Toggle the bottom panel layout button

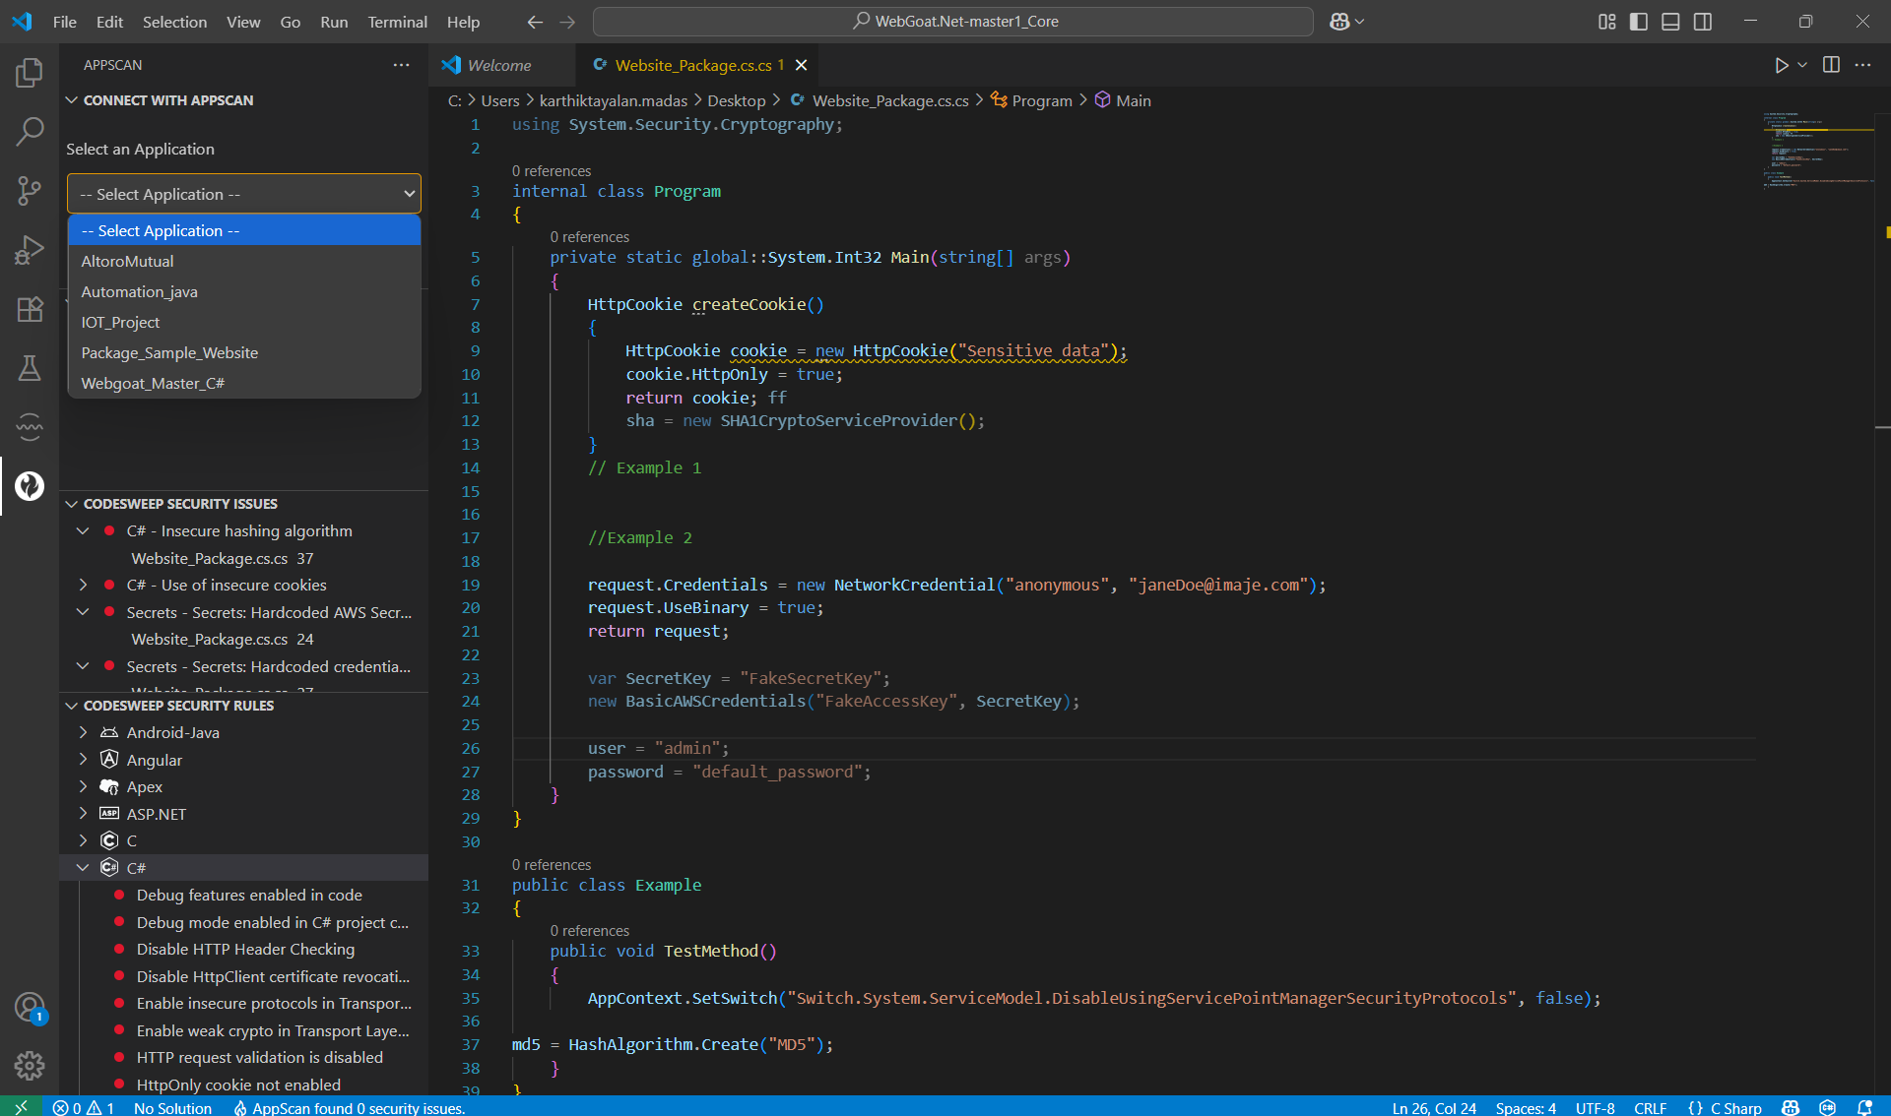1670,22
